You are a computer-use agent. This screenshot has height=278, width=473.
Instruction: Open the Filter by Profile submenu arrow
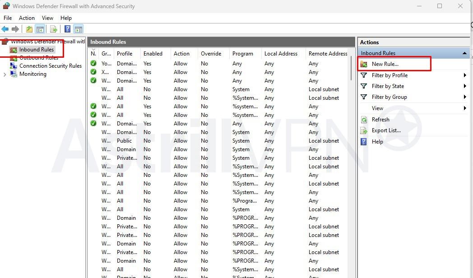[464, 75]
